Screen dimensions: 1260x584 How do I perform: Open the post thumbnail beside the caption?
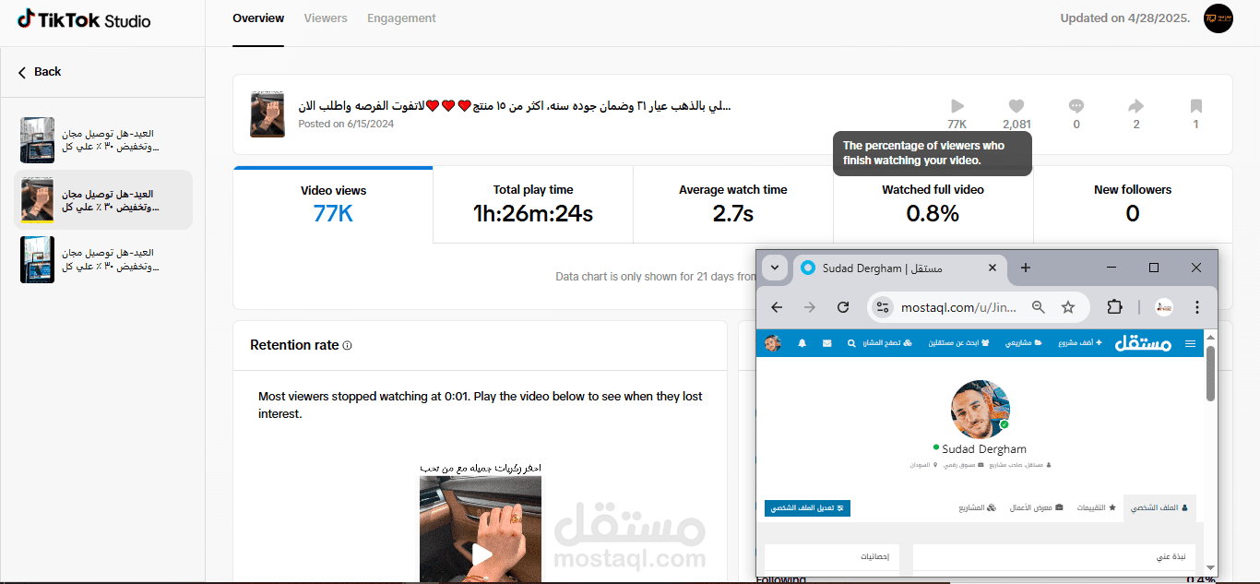pyautogui.click(x=267, y=114)
